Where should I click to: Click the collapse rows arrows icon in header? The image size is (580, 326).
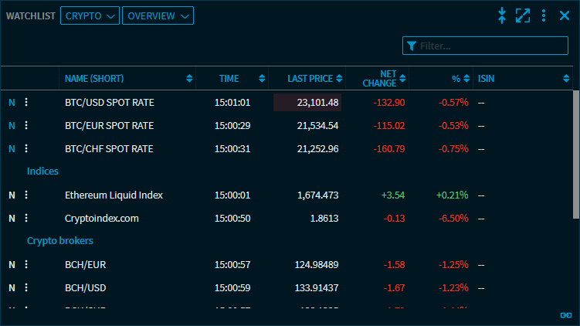click(x=502, y=15)
